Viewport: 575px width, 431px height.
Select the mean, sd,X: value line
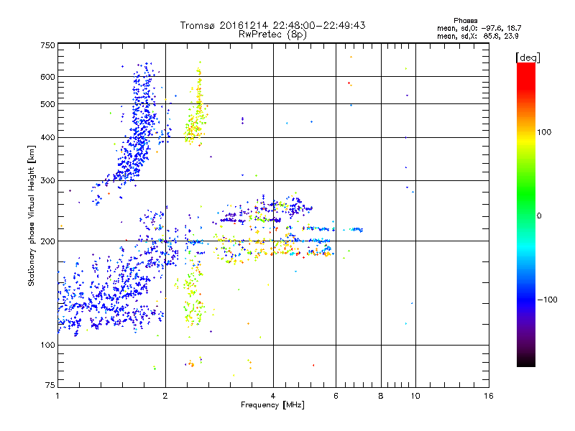[x=477, y=36]
